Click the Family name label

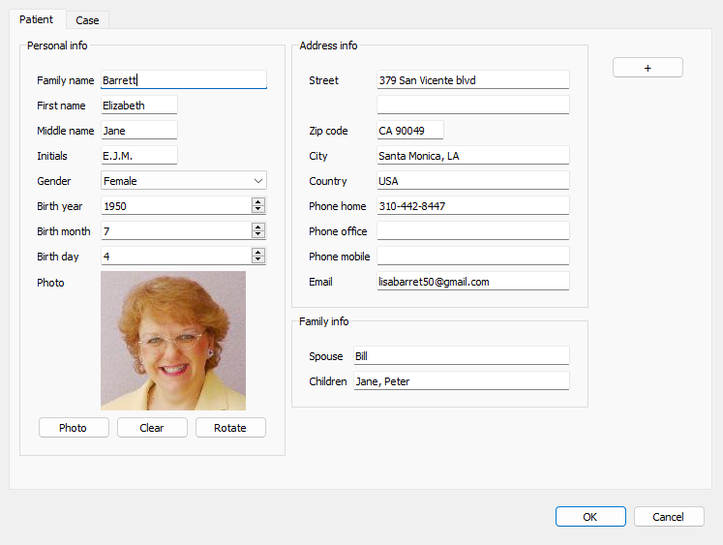coord(66,80)
